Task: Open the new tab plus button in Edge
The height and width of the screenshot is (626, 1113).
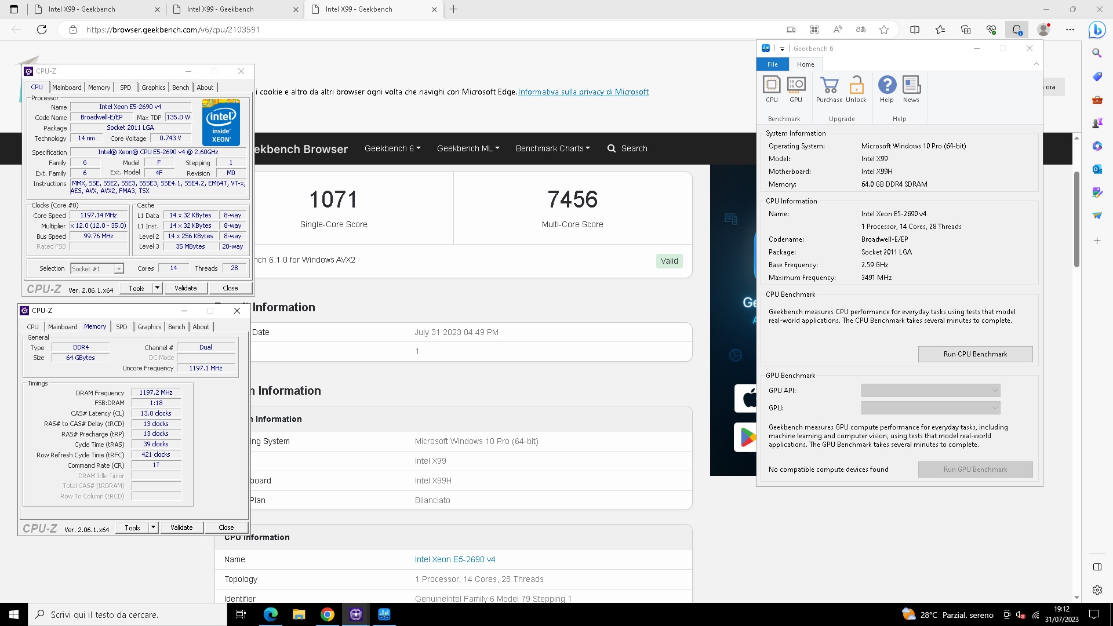Action: [453, 9]
